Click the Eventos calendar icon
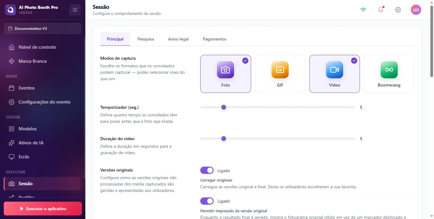 pyautogui.click(x=12, y=88)
